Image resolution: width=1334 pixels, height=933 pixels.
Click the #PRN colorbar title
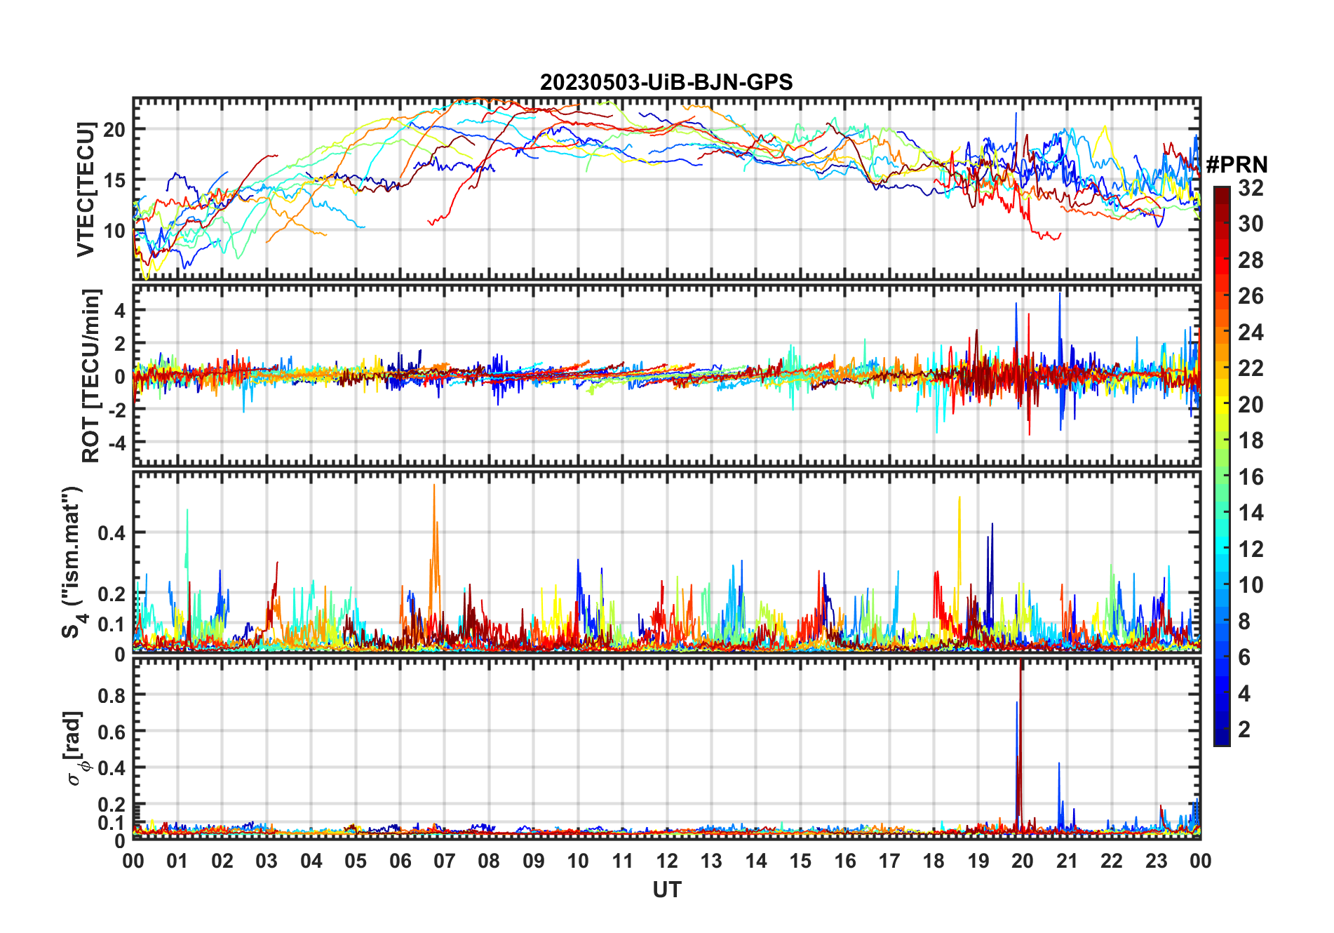point(1237,165)
